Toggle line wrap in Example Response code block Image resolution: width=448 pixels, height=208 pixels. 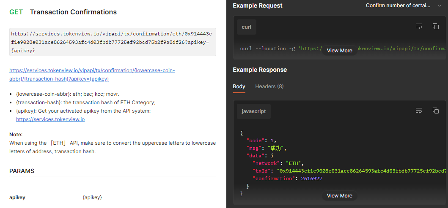pyautogui.click(x=419, y=111)
